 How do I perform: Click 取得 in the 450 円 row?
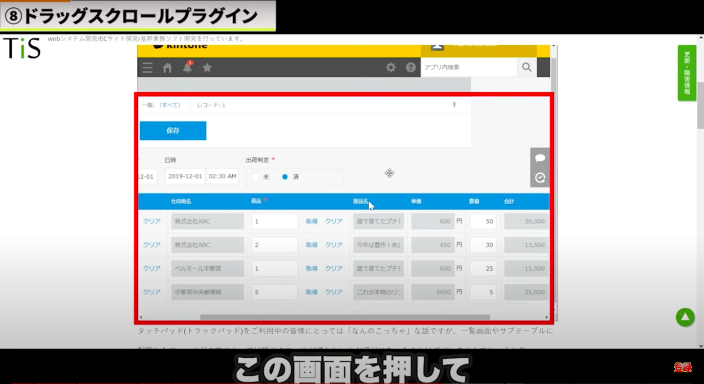pos(311,245)
